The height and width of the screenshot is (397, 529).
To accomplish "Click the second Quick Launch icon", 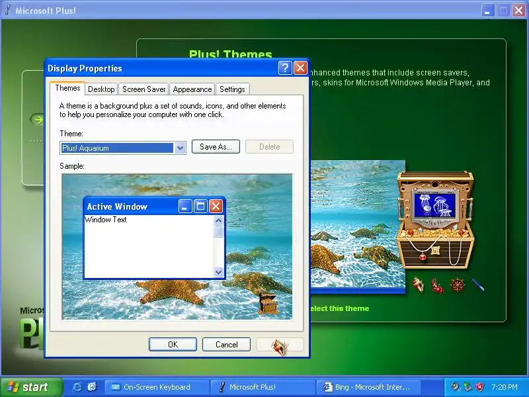I will (92, 387).
